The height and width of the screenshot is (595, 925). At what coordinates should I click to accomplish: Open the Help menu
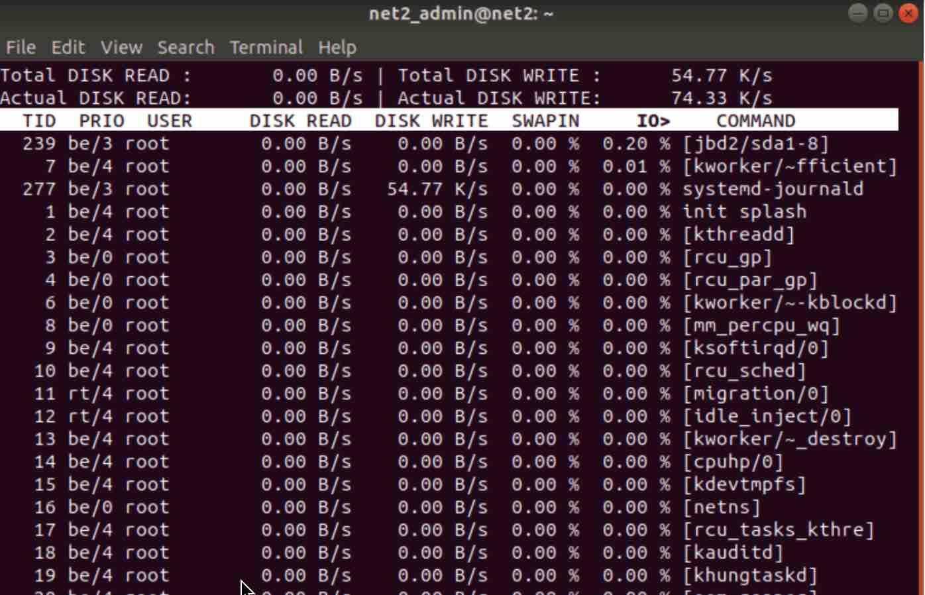click(337, 48)
